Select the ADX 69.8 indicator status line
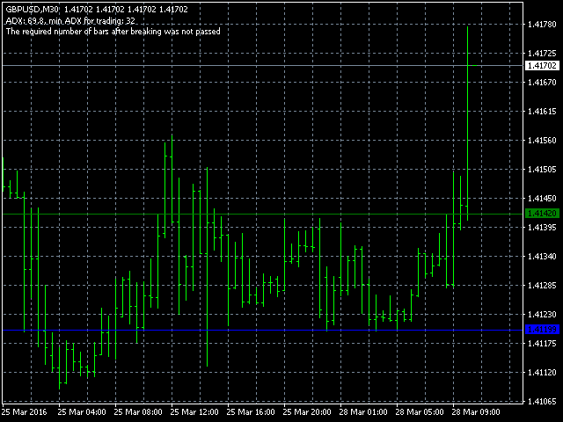This screenshot has height=422, width=563. click(70, 21)
